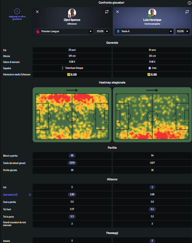Click the highlighted 0.3 Tiri in porta value
Viewport: 192px width, 243px height.
point(72,216)
